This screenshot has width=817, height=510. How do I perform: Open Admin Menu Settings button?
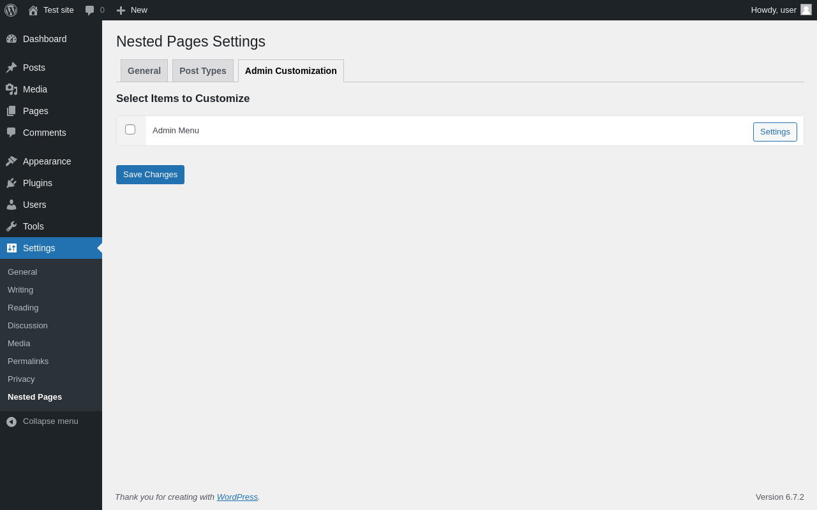[x=775, y=132]
